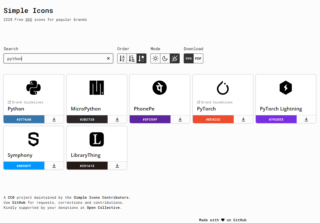Sort icons by color order
Screen dimensions: 320x223
click(x=132, y=59)
